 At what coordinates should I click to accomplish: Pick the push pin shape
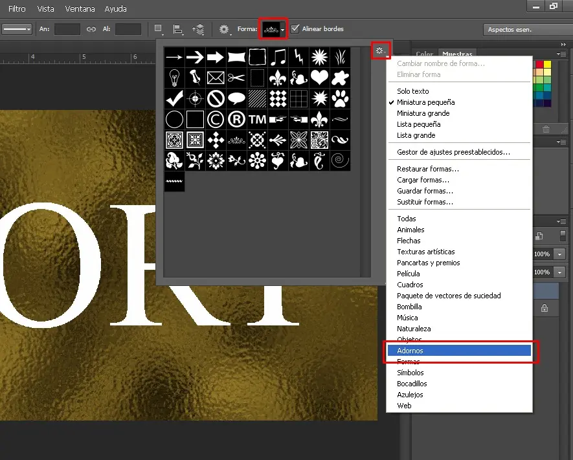[x=195, y=78]
